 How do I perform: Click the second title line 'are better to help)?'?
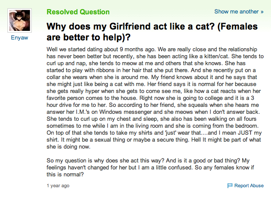88,37
